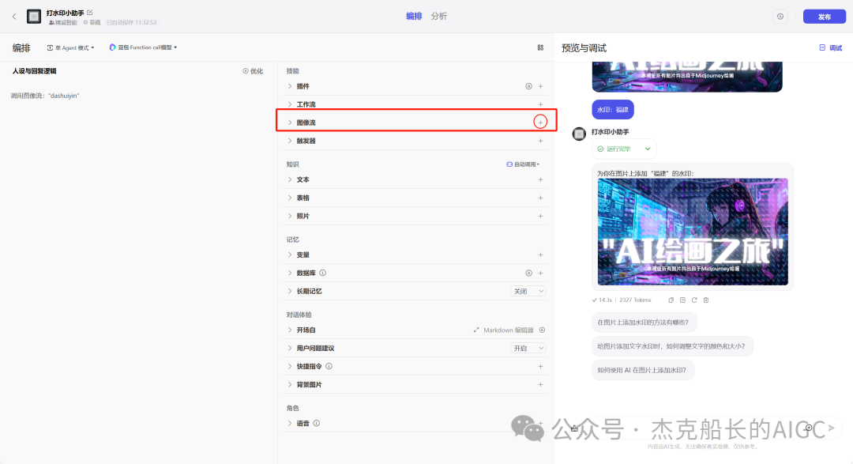Expand the 文本 knowledge section
Viewport: 853px width, 464px height.
(289, 179)
